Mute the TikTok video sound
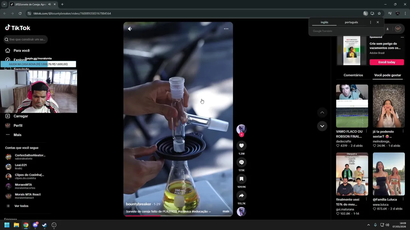410x230 pixels. click(130, 29)
